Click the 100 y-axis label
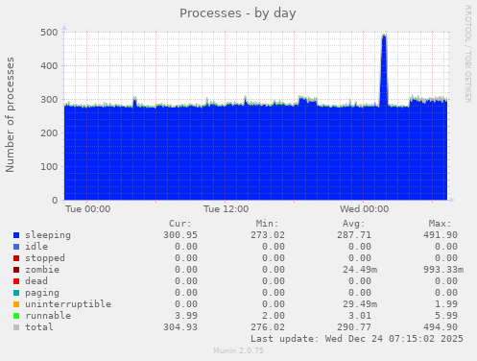The width and height of the screenshot is (477, 361). click(x=49, y=167)
